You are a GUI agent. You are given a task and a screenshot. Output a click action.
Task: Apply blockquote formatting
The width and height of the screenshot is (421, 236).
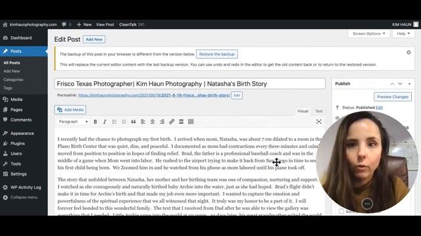pyautogui.click(x=134, y=122)
